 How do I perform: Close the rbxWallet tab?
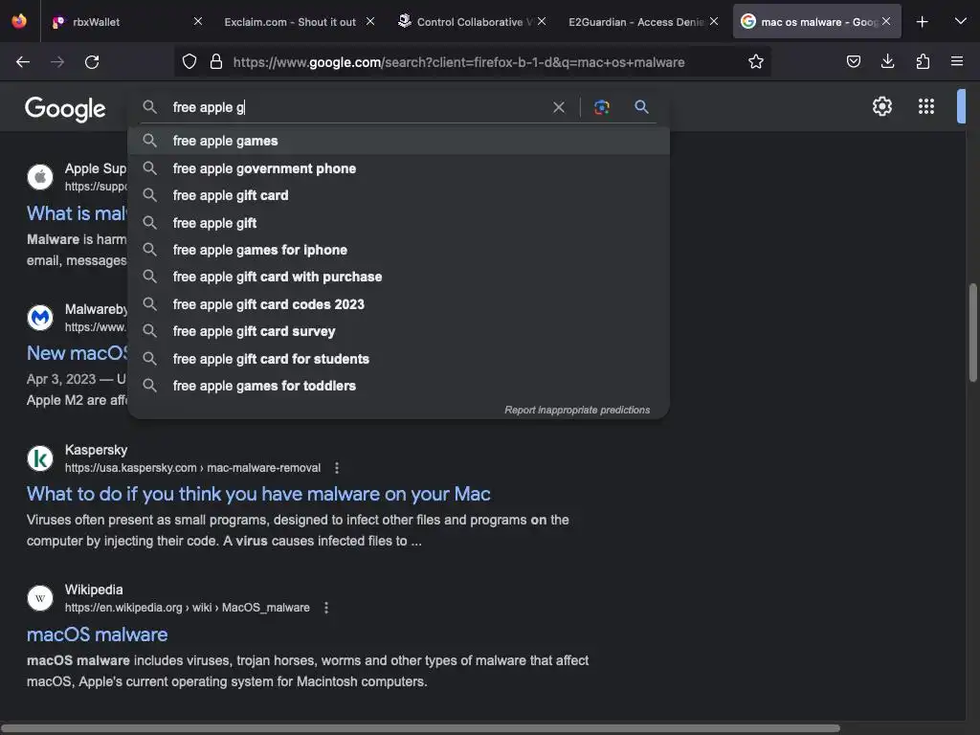tap(198, 21)
